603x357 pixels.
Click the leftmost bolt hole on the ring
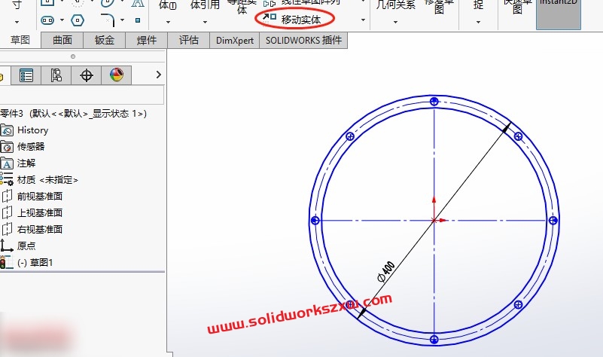315,221
